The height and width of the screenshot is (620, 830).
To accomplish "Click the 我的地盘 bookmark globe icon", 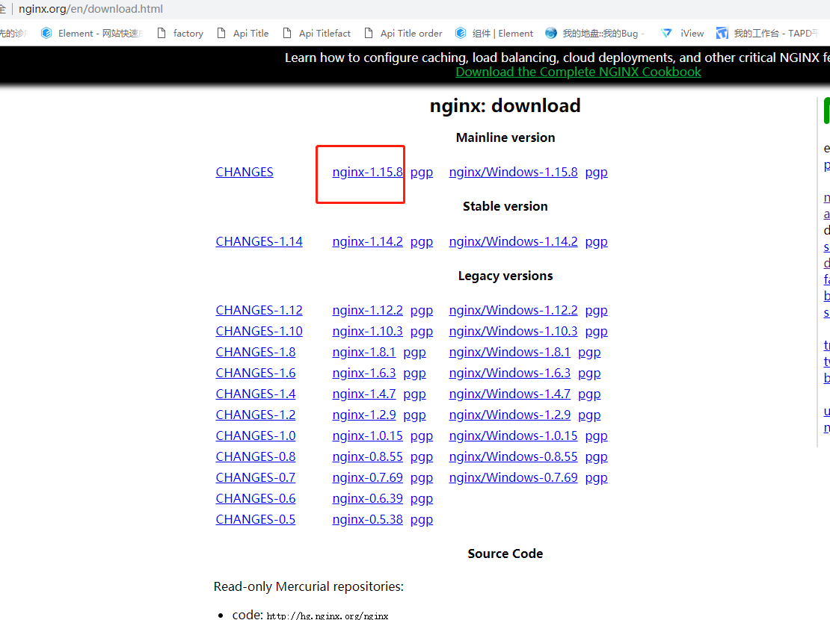I will 551,34.
